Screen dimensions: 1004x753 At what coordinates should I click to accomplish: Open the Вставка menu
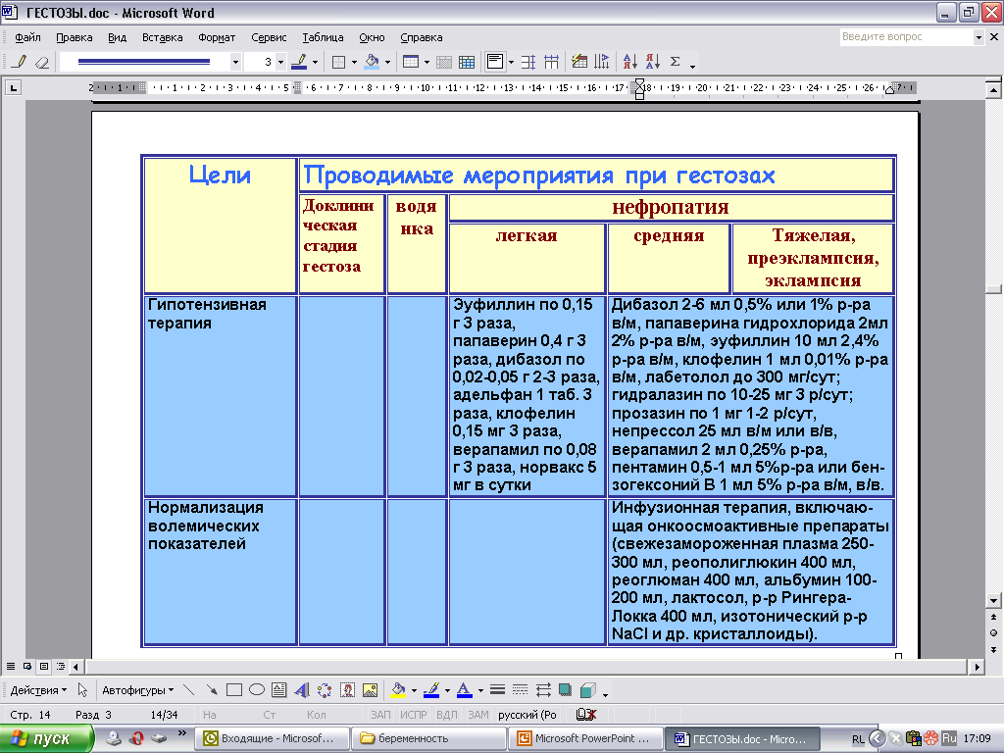click(162, 37)
